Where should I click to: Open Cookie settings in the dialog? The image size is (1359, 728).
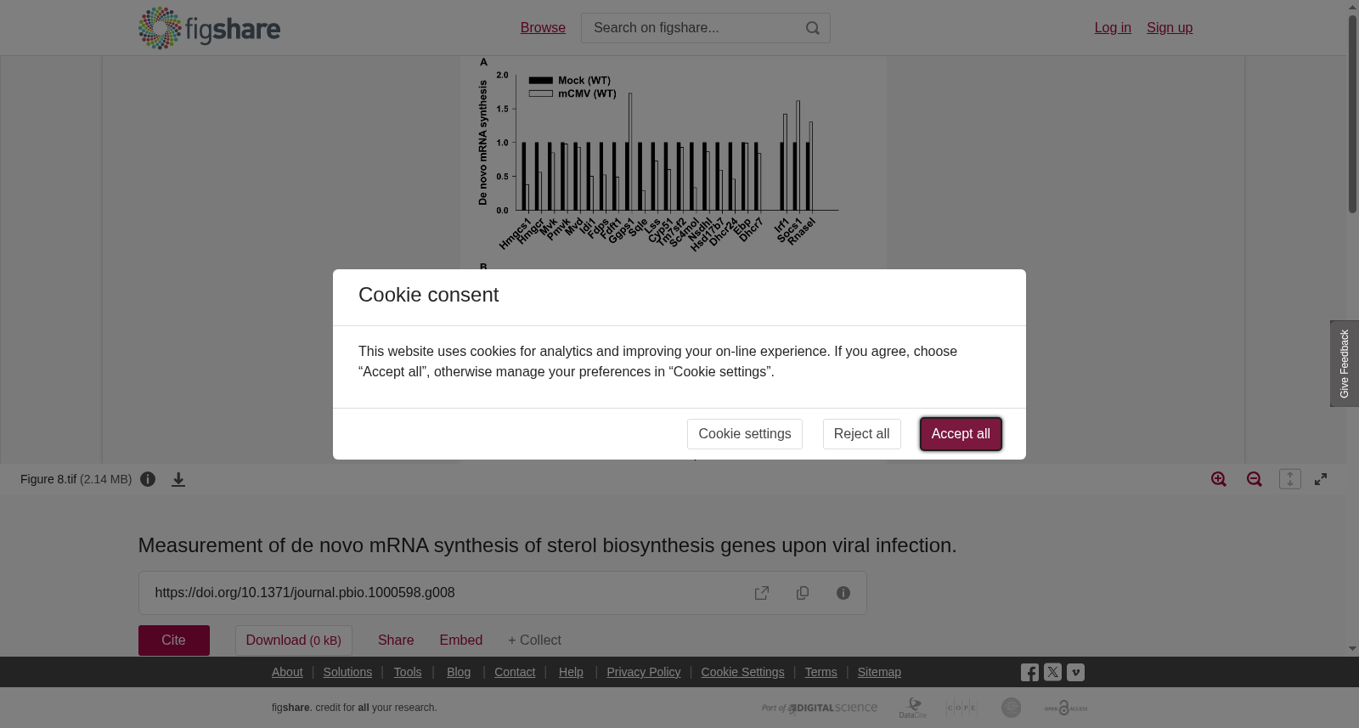(745, 434)
